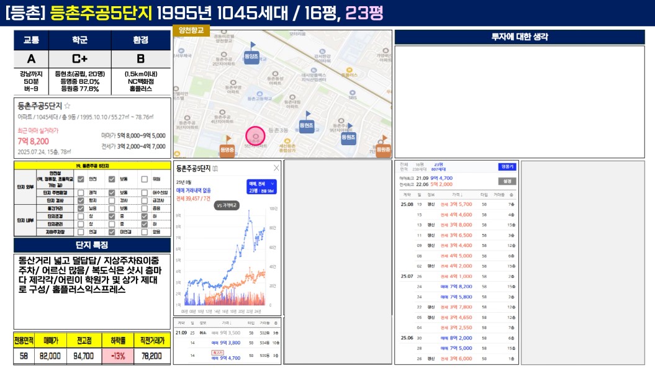Toggle the 하 checkbox in 단지관리 row

pos(144,224)
